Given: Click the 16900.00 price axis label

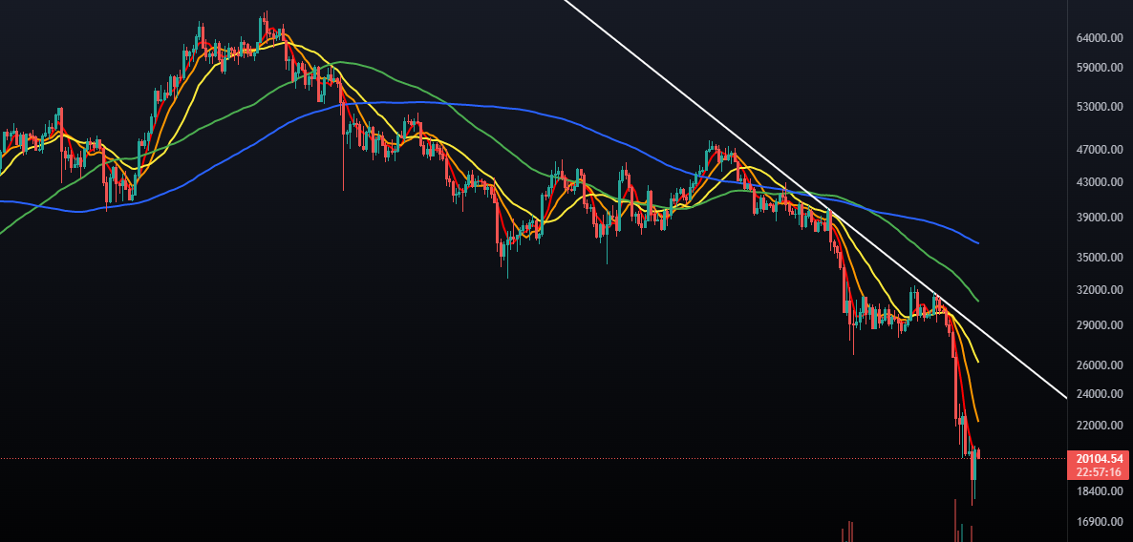Looking at the screenshot, I should click(1098, 521).
